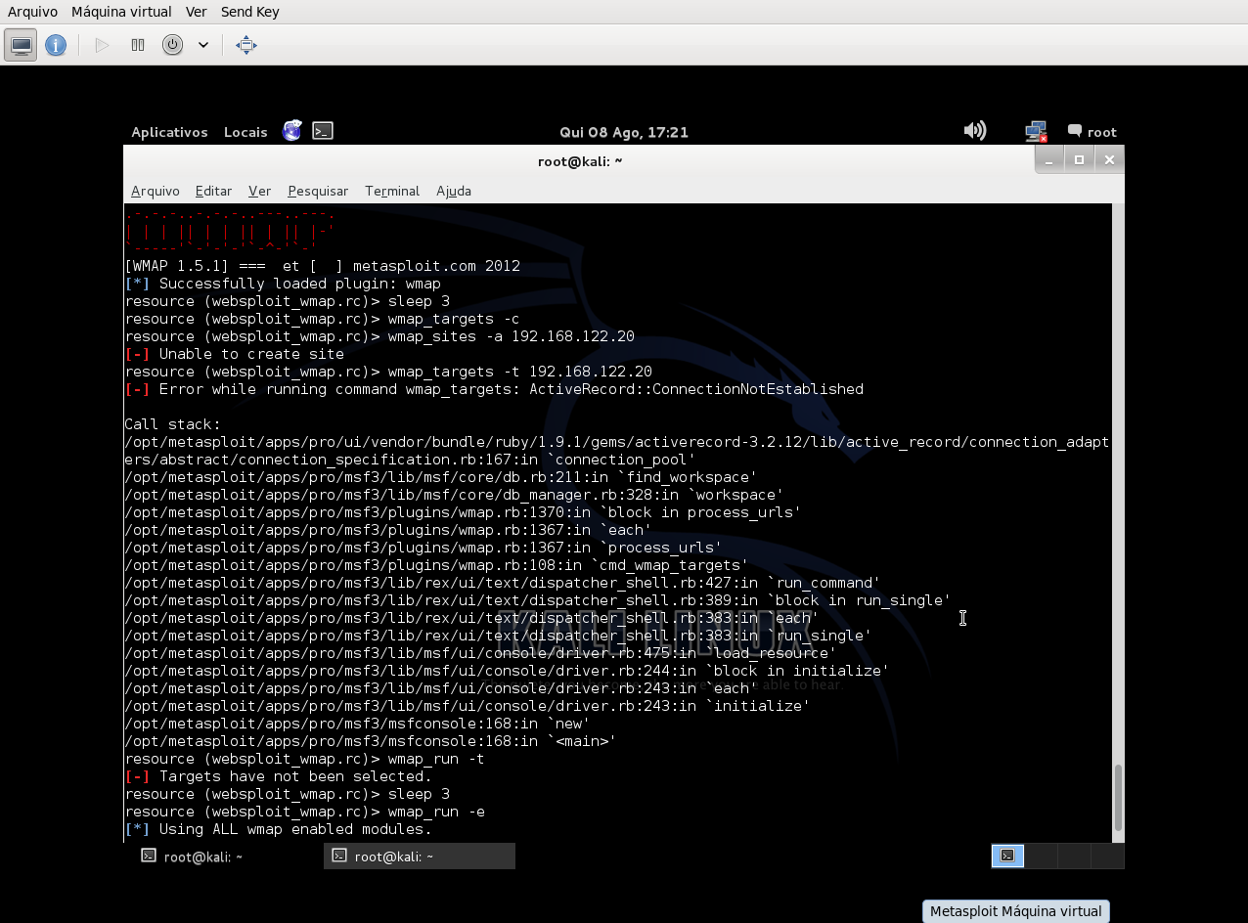Image resolution: width=1248 pixels, height=923 pixels.
Task: Open the terminal's Arquivo menu beside Editar
Action: [156, 191]
